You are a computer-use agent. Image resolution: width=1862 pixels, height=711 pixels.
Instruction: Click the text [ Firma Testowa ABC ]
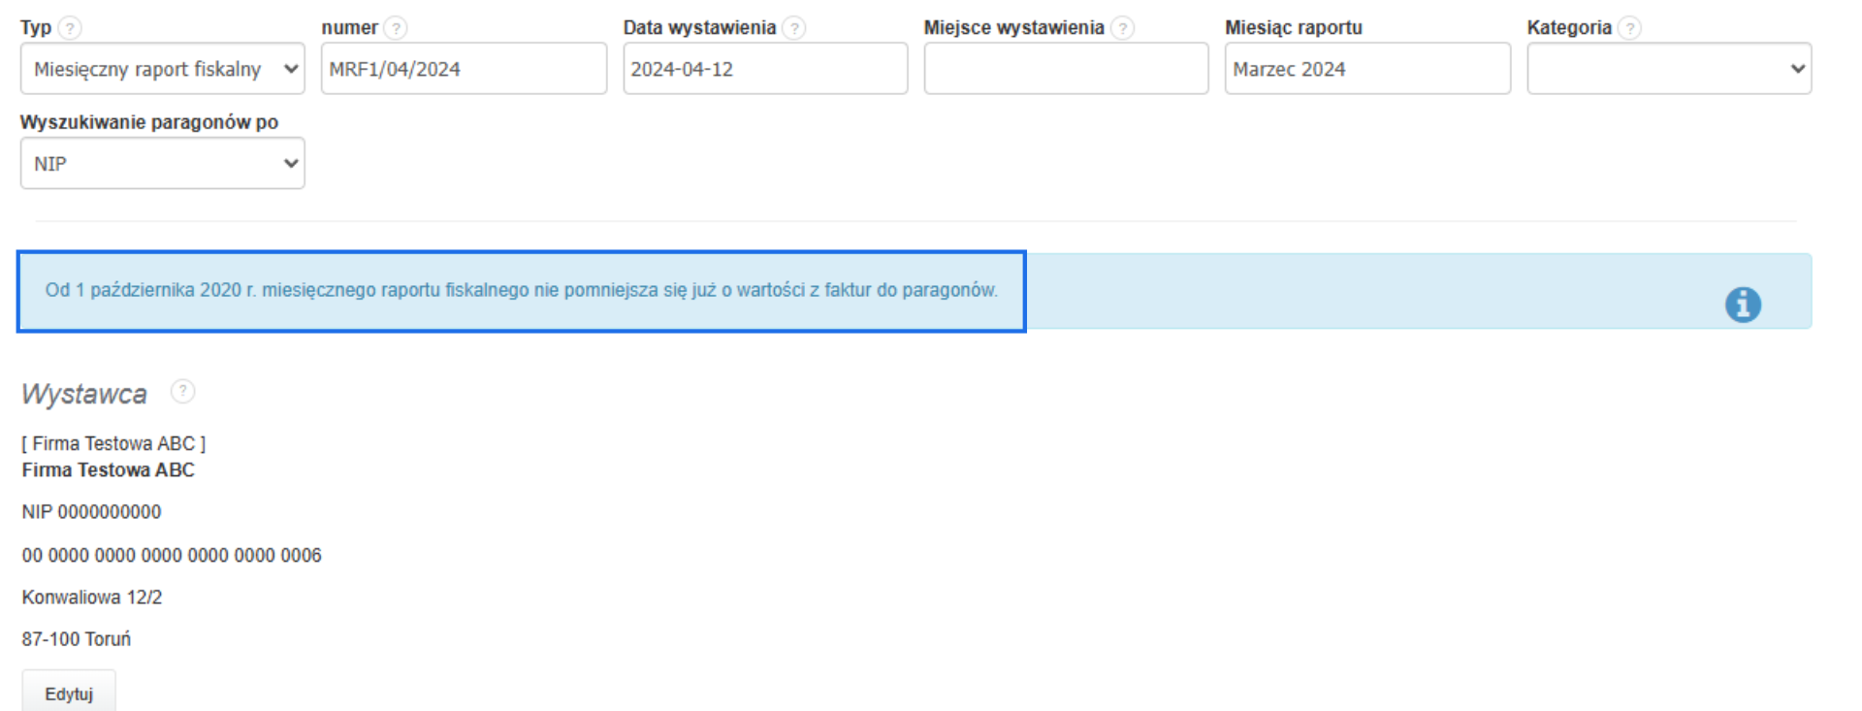114,443
